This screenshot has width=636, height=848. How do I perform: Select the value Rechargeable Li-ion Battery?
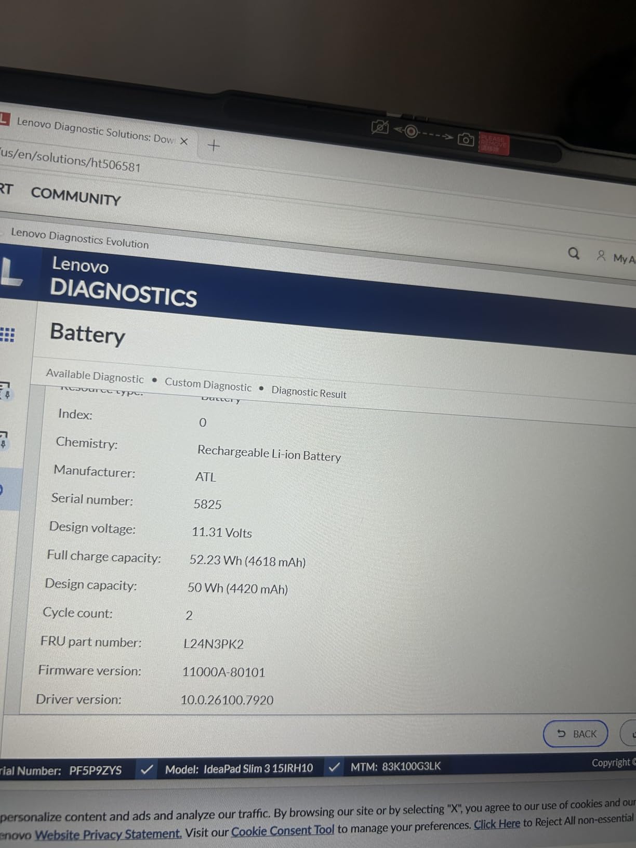(269, 453)
